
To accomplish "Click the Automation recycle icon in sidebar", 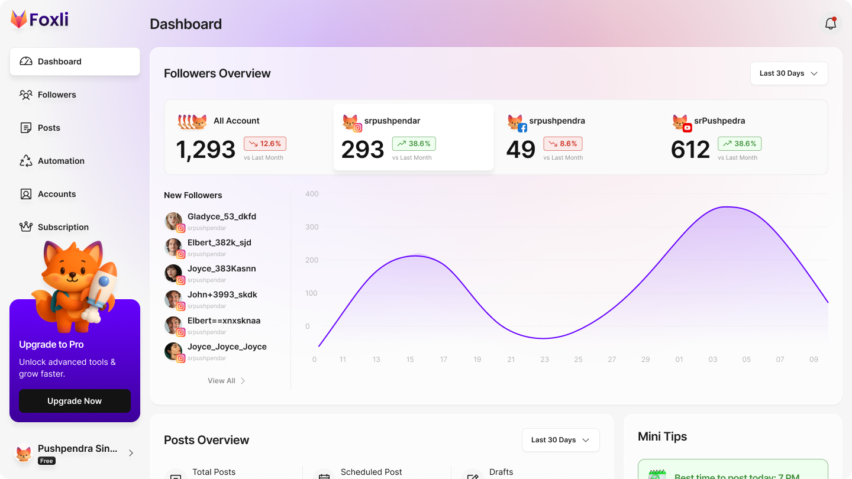I will click(x=25, y=161).
